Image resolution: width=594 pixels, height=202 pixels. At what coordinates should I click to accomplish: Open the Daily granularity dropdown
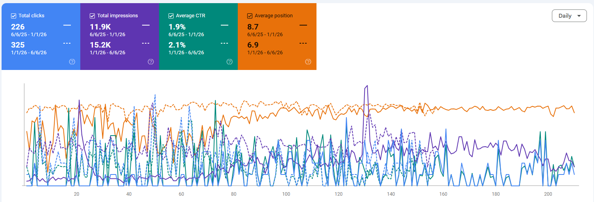(570, 16)
